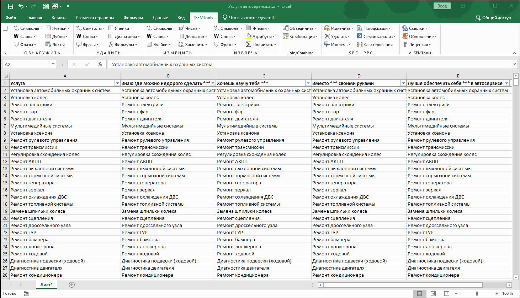
Task: Open the Лицензия item in !SEMTools group
Action: point(416,45)
